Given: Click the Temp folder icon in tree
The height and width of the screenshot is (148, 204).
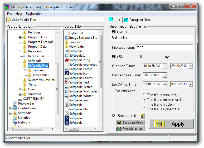Looking at the screenshot, I should click(25, 85).
